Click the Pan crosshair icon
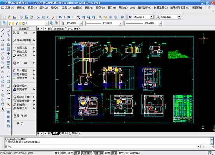 (79, 17)
